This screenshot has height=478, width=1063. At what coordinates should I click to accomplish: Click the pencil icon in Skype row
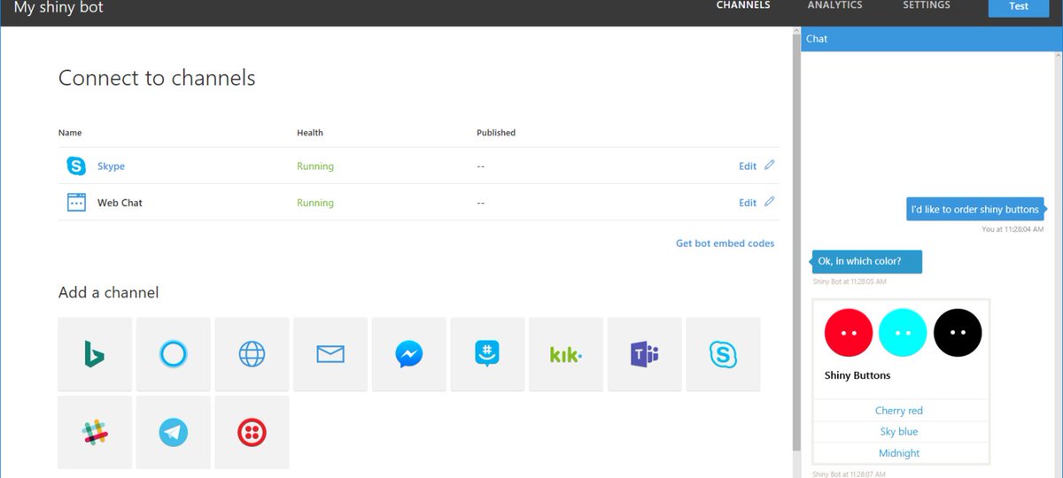tap(769, 165)
